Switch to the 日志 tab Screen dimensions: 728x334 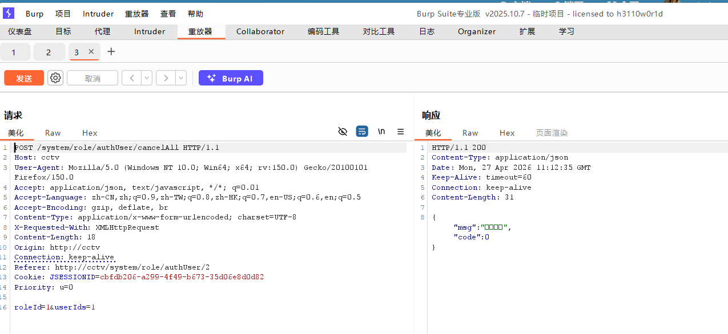coord(427,31)
